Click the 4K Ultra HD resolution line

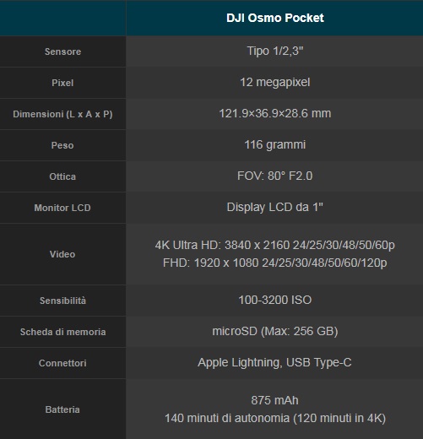pos(275,245)
